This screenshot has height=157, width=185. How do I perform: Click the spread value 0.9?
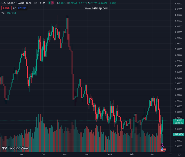click(x=14, y=8)
